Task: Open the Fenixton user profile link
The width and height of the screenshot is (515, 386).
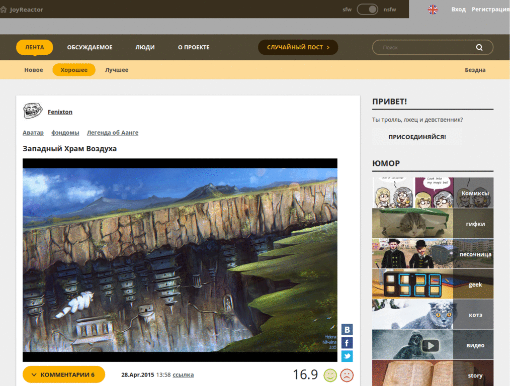Action: point(60,112)
